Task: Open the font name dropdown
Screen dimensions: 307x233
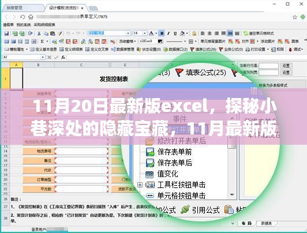Action: point(128,33)
